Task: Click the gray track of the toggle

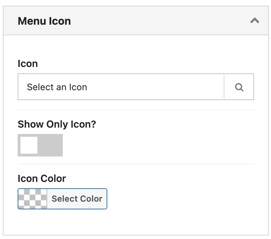Action: [x=50, y=145]
